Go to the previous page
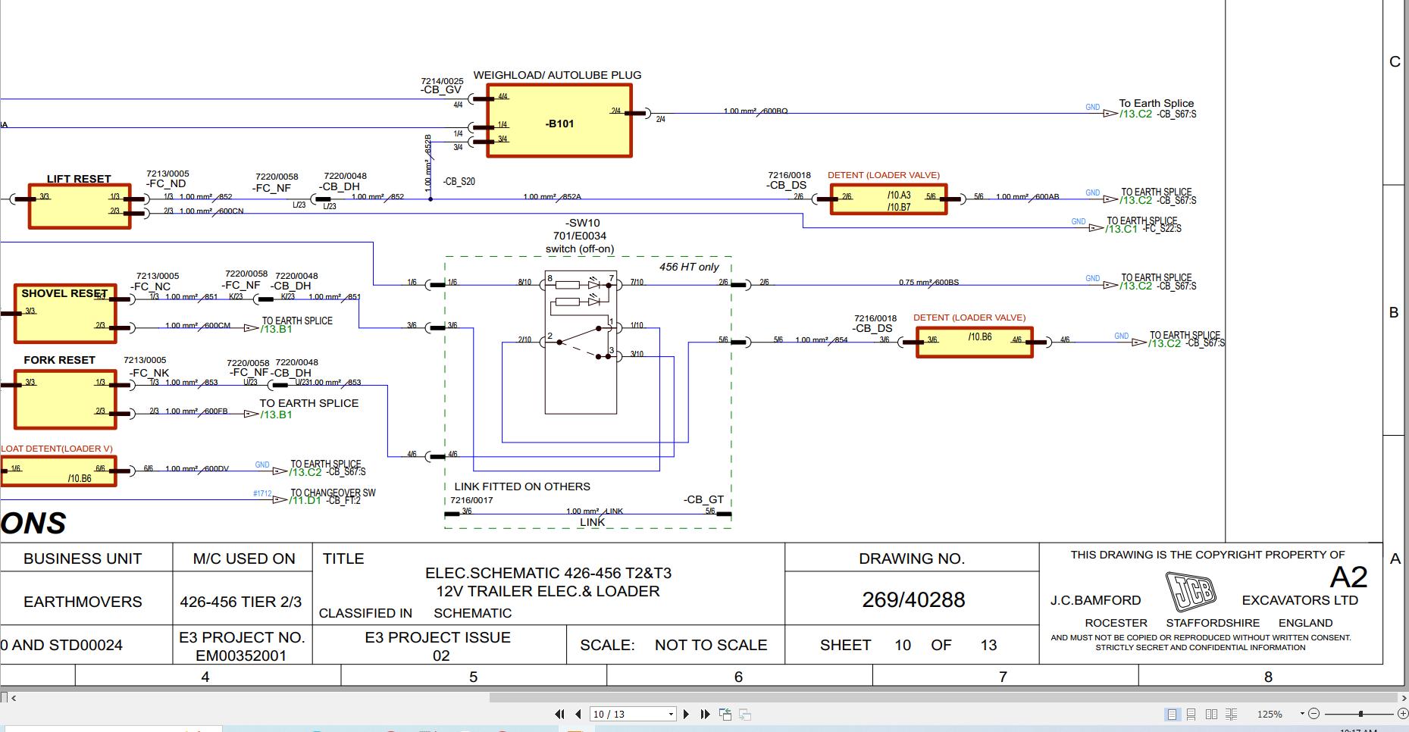The image size is (1409, 732). [x=578, y=713]
